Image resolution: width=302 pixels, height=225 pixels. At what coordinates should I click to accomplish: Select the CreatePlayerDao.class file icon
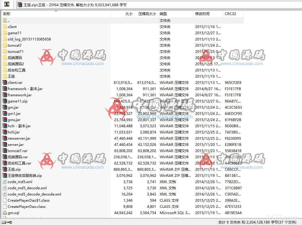[5, 207]
